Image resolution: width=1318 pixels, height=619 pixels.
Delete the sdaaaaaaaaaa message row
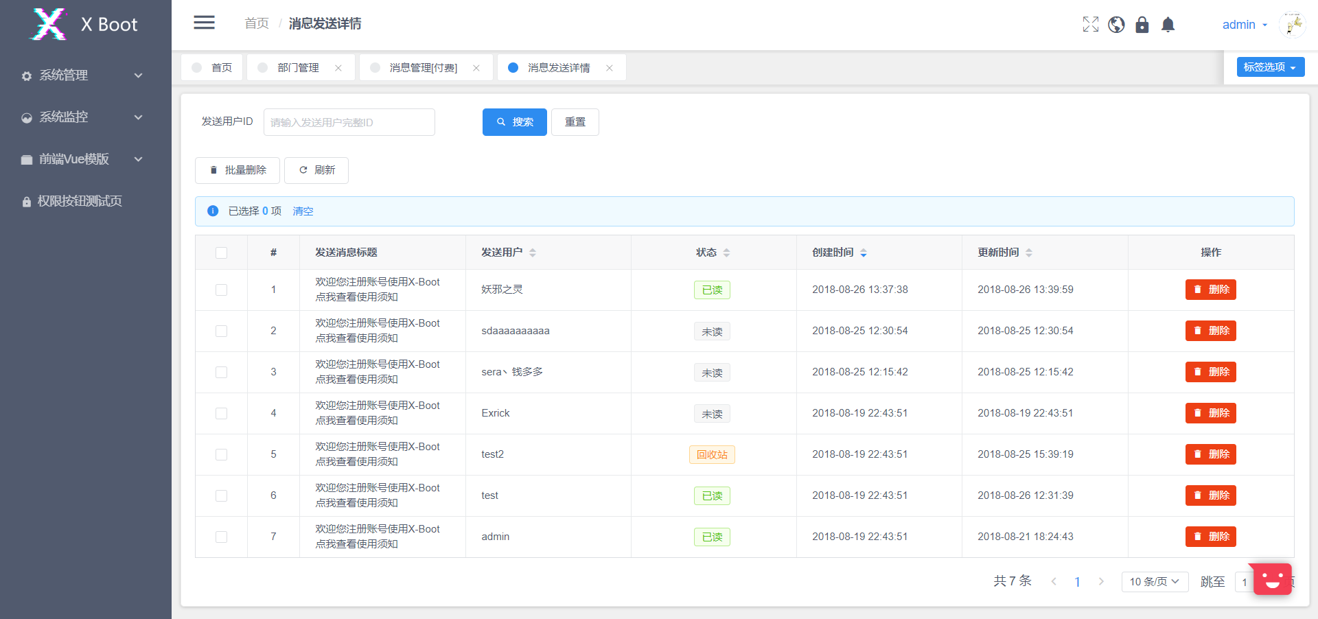pos(1211,331)
